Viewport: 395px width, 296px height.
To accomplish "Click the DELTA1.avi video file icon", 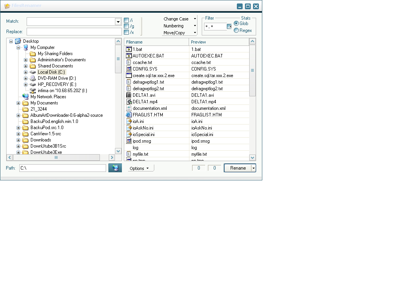I will pos(129,95).
